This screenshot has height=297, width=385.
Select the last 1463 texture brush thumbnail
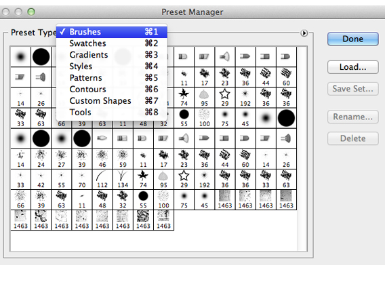(x=163, y=220)
